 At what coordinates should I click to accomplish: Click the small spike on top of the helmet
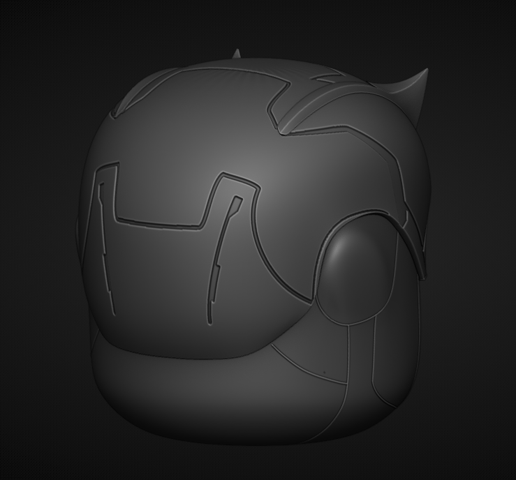236,54
